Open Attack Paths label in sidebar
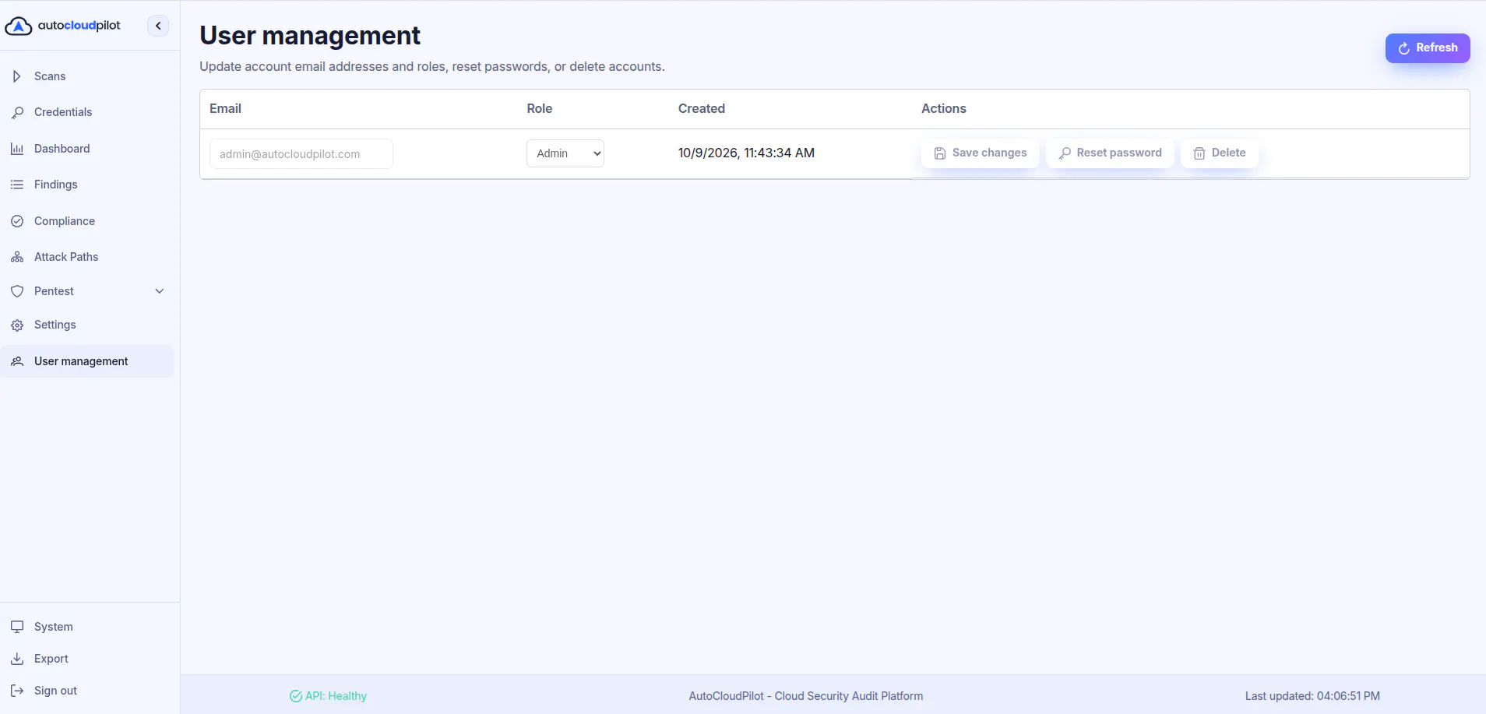This screenshot has width=1486, height=714. (66, 257)
